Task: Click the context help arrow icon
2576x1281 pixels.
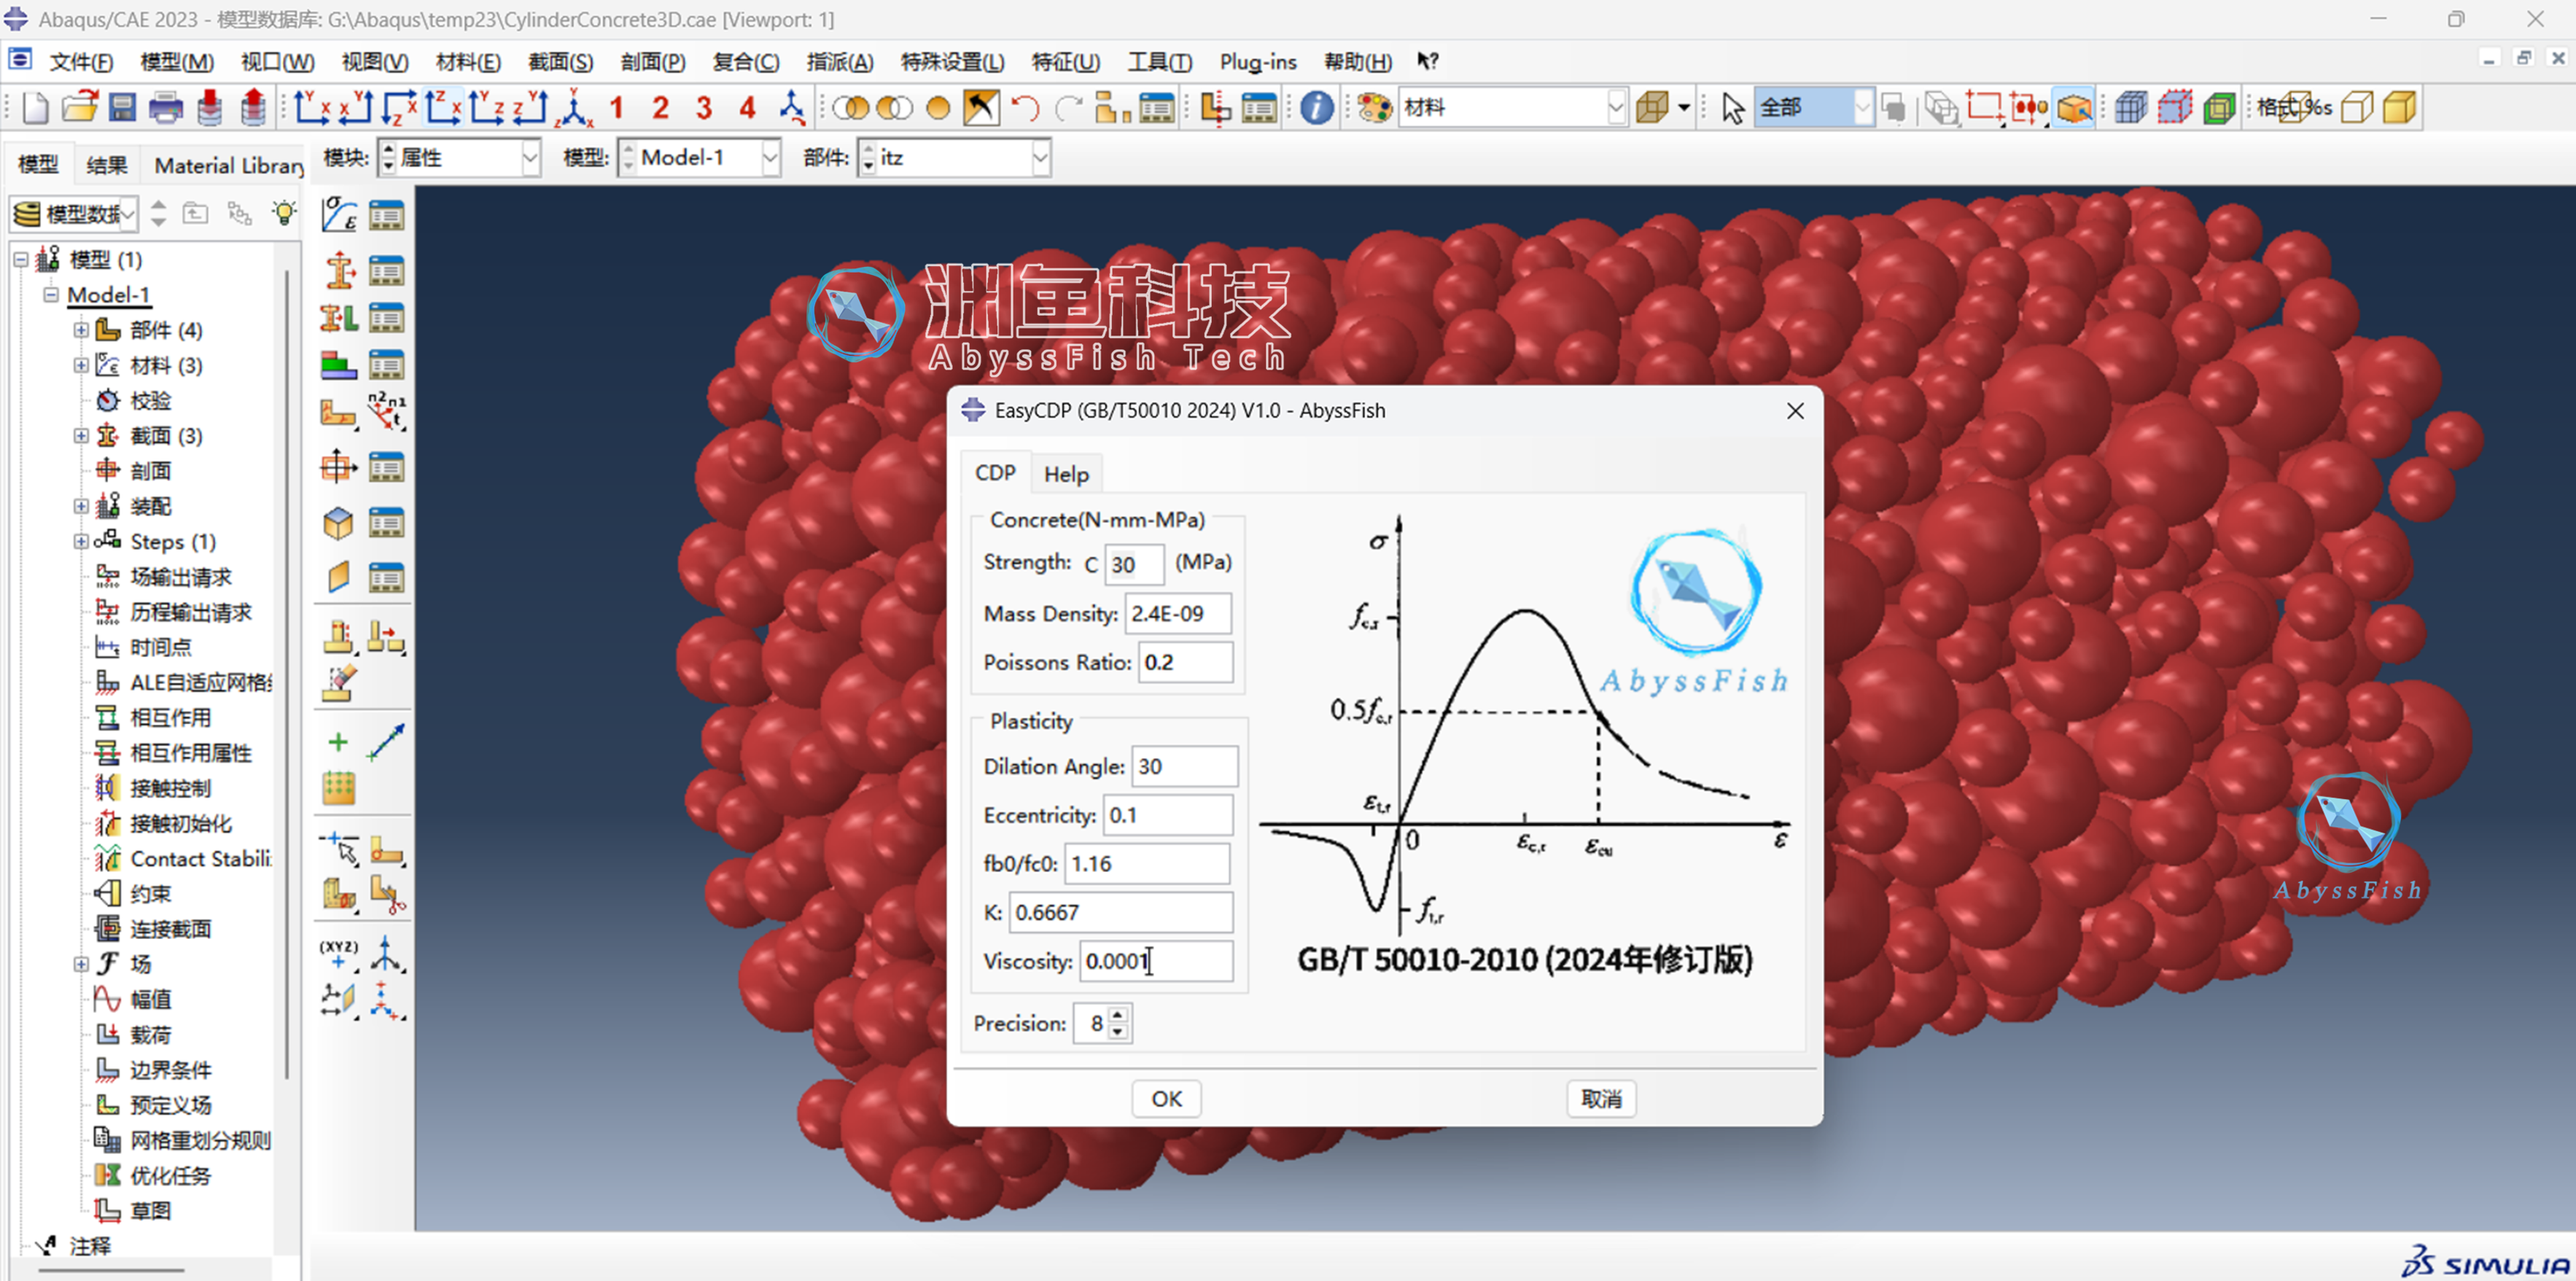Action: point(1427,61)
